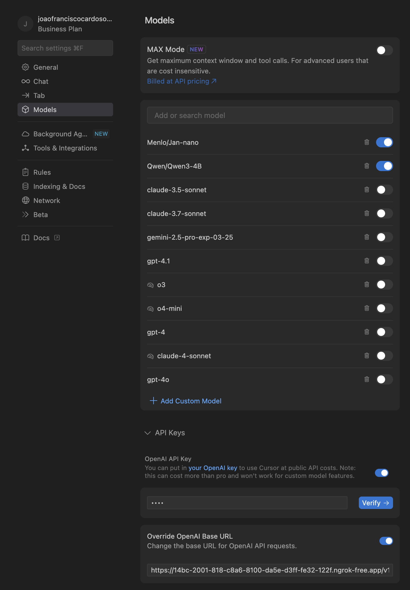Disable the Qwen/Qwen3-4B model toggle
This screenshot has height=590, width=410.
[384, 166]
